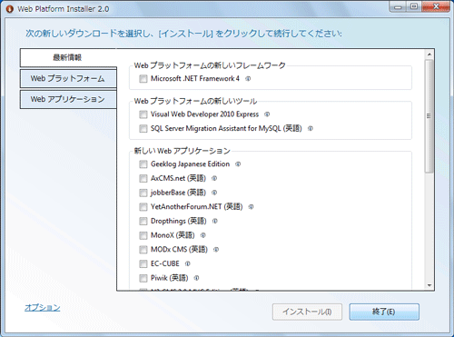Check Visual Web Developer 2010 Express
The width and height of the screenshot is (454, 337).
click(143, 114)
